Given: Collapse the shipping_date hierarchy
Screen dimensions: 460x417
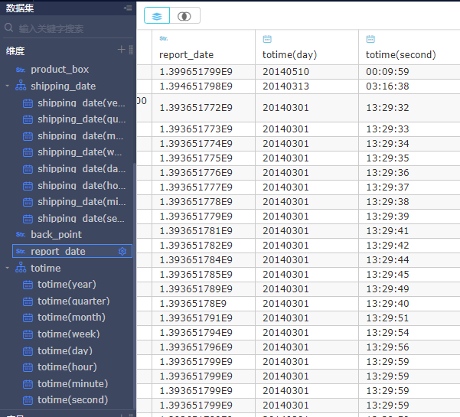Looking at the screenshot, I should (8, 86).
